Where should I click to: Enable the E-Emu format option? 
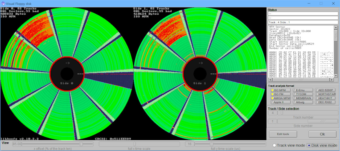[303, 90]
